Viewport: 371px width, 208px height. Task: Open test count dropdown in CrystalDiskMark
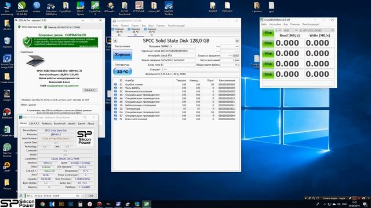(x=278, y=31)
